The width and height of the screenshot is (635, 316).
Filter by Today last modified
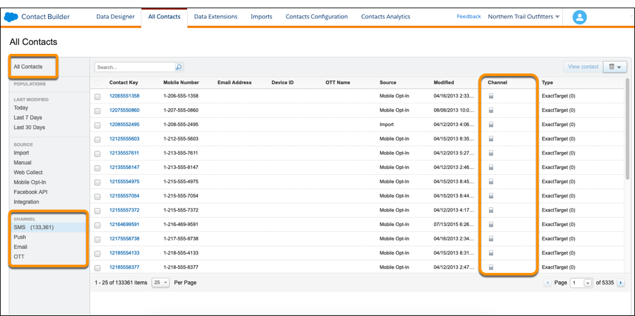(x=21, y=108)
